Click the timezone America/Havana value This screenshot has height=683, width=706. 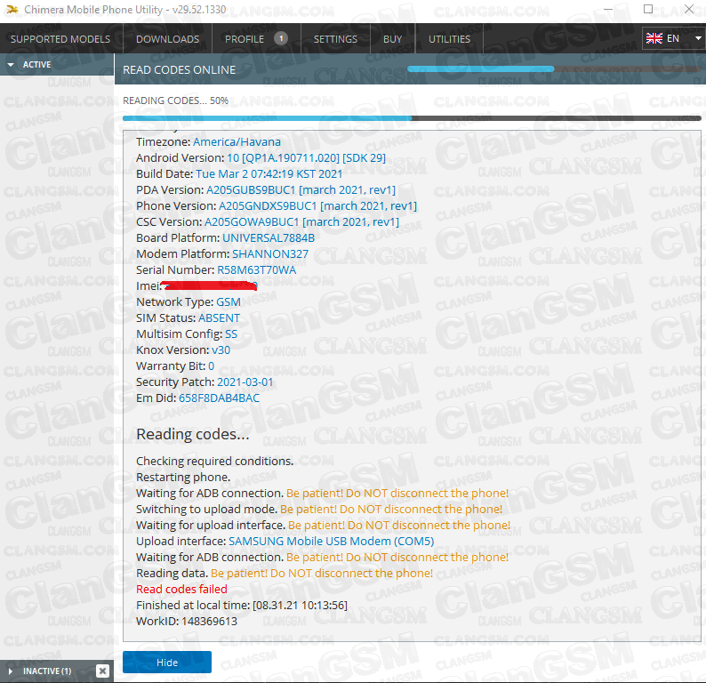coord(237,141)
